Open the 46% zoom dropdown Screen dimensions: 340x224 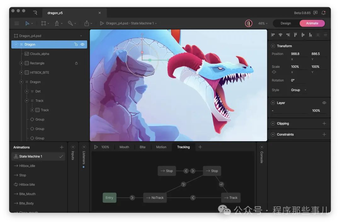263,23
